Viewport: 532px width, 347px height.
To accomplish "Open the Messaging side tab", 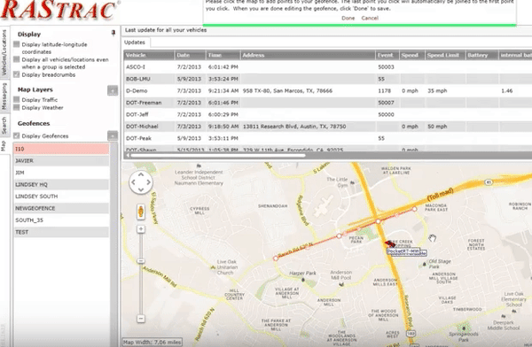I will (4, 96).
